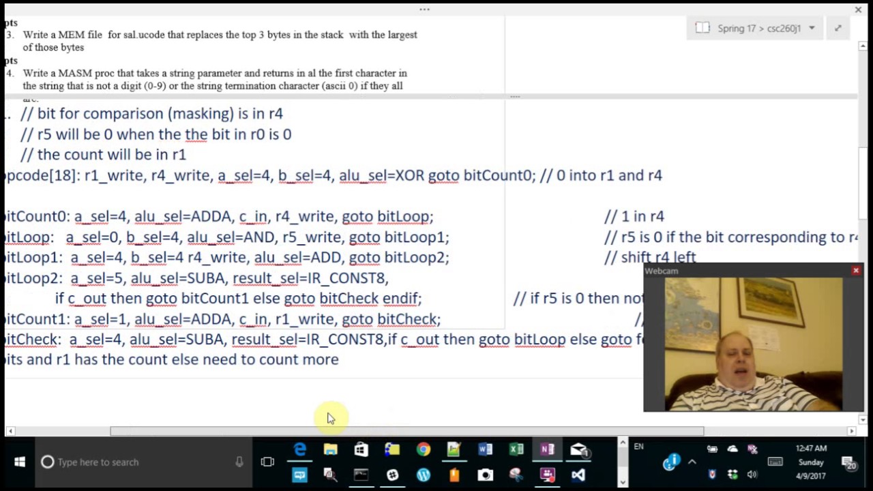
Task: Click the horizontal scrollbar left arrow
Action: [x=10, y=431]
